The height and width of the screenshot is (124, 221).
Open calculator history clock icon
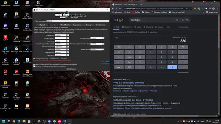pos(117,38)
